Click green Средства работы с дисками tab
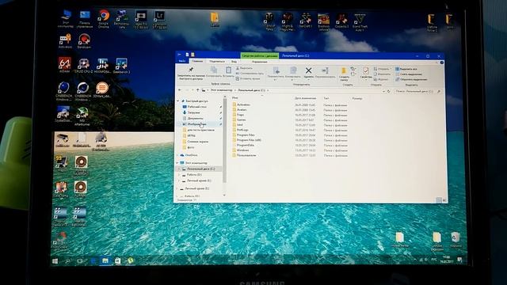Screen dimensions: 507x285 (260, 56)
